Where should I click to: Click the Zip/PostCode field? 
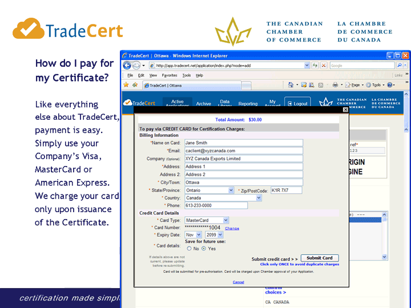pos(286,190)
